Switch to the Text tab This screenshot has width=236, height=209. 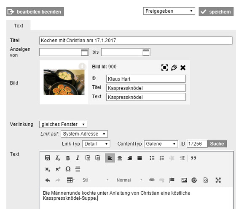[19, 26]
